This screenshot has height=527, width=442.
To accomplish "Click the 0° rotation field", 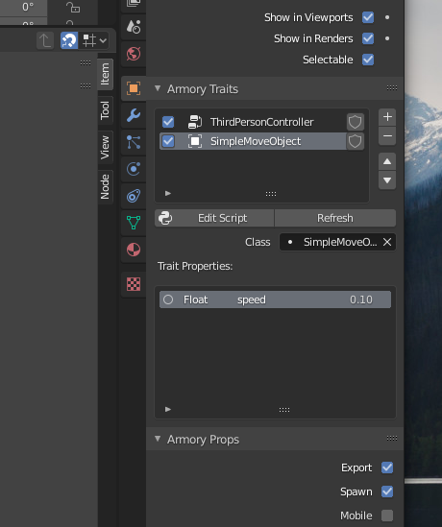I will pyautogui.click(x=24, y=7).
